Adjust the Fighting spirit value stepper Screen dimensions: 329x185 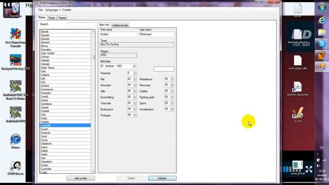(172, 97)
